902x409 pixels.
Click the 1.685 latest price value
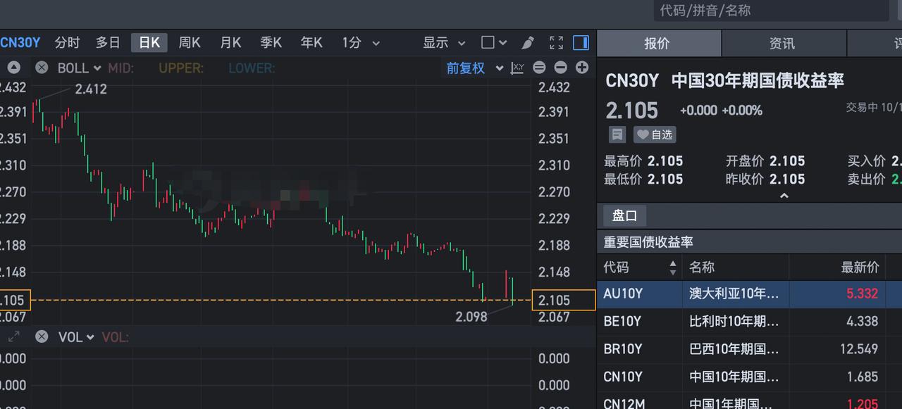pos(863,377)
